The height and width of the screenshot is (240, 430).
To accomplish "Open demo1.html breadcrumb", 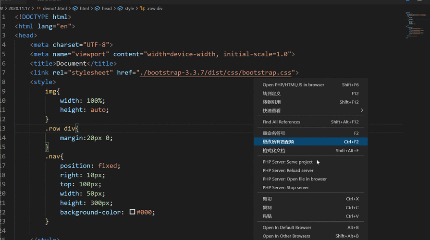I will pos(55,9).
